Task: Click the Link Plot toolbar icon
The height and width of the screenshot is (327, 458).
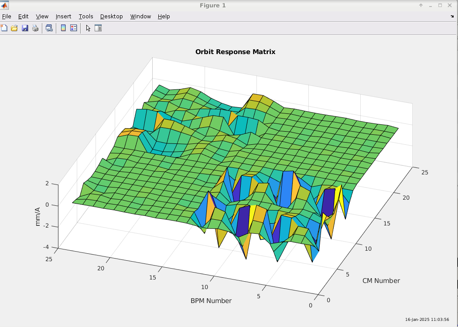Action: click(49, 28)
